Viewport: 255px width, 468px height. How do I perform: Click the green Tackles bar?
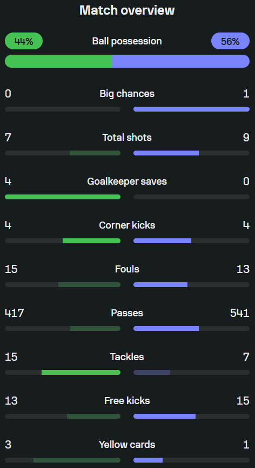[81, 373]
